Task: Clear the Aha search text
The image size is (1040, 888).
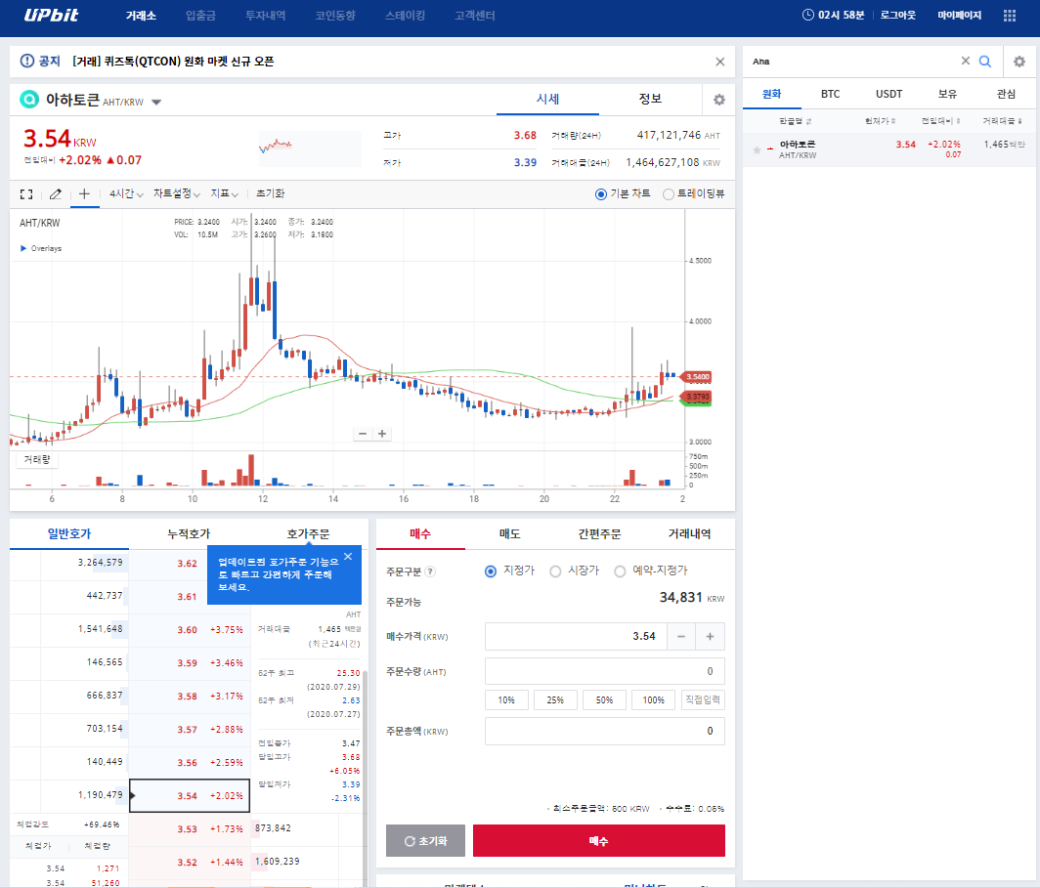Action: (965, 61)
